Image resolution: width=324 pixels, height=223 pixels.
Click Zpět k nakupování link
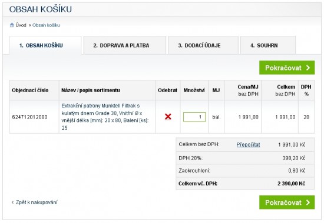point(37,202)
